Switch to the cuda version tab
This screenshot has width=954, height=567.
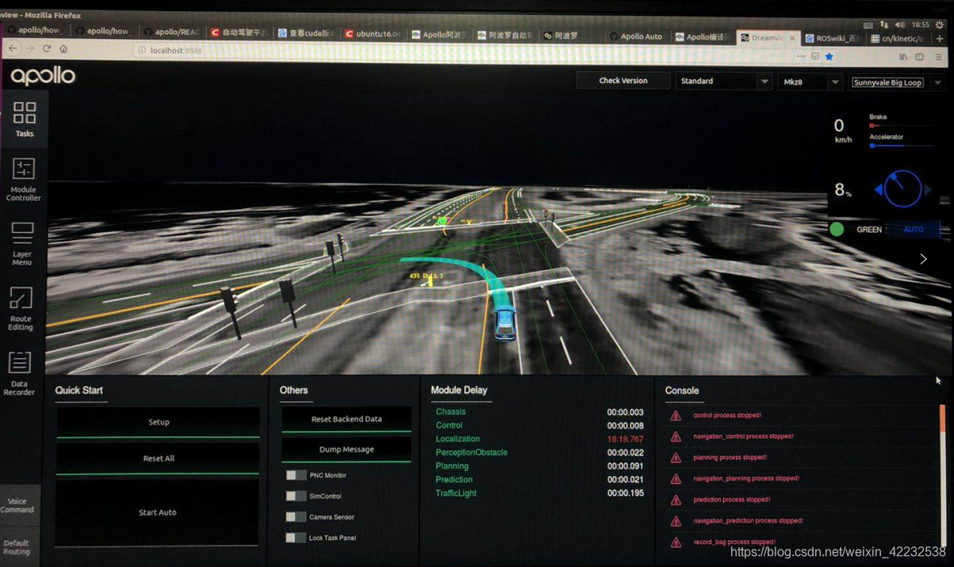pyautogui.click(x=306, y=33)
